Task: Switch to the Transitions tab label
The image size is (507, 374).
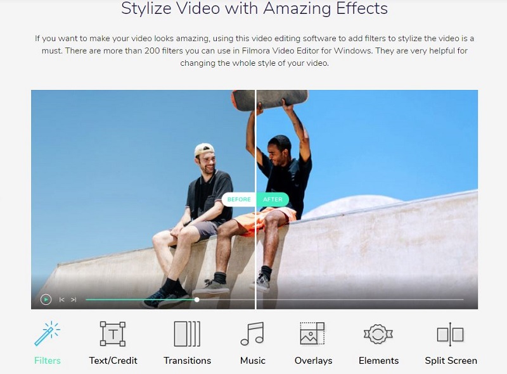Action: click(x=187, y=361)
